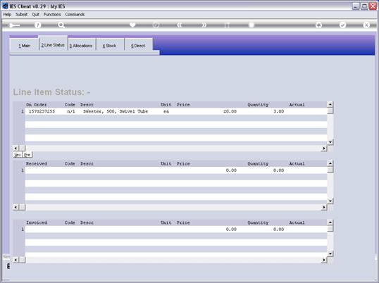
Task: Click the key icon in toolbar
Action: coord(14,25)
